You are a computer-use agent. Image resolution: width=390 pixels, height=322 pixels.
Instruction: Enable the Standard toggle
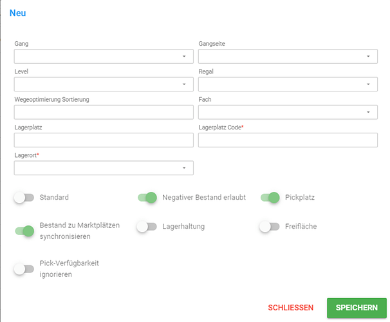click(x=24, y=198)
